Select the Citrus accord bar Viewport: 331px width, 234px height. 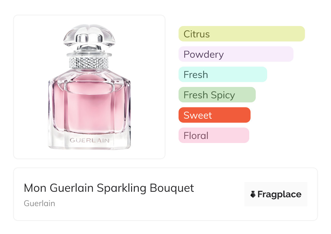(x=242, y=34)
